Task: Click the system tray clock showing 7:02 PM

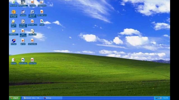Action: (165, 98)
